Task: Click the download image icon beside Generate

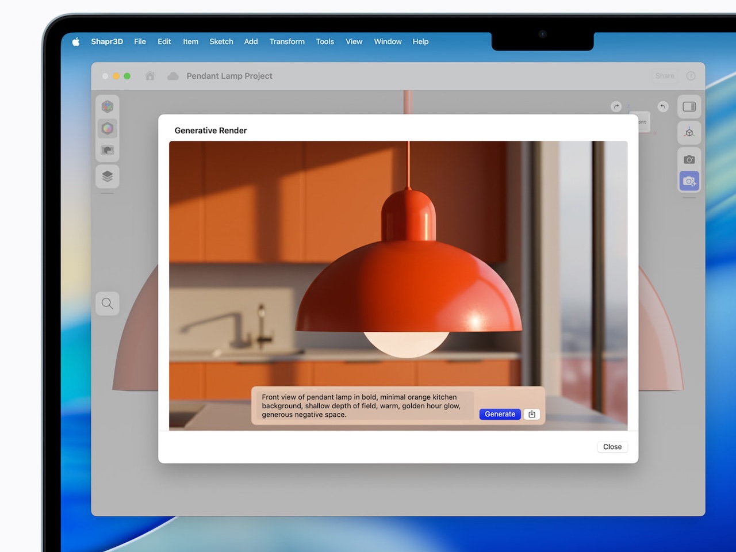Action: [532, 414]
